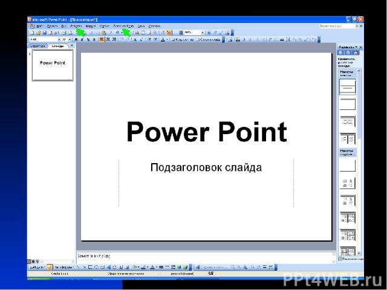387x290 pixels.
Task: Create a new presentation with New icon
Action: [x=32, y=33]
